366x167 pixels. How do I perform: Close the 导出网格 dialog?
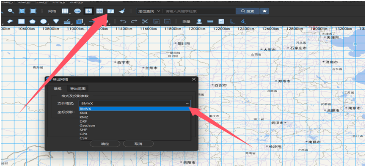point(193,79)
